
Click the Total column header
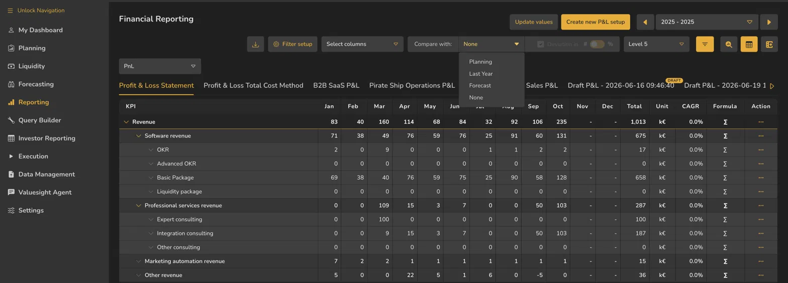634,106
